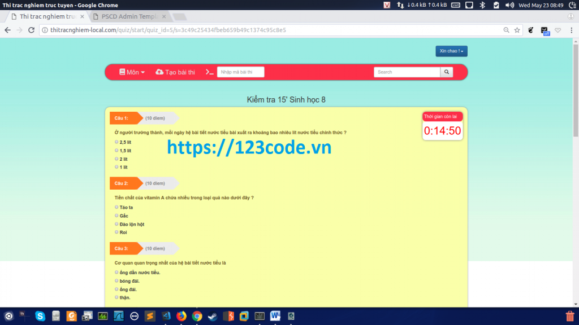Image resolution: width=579 pixels, height=325 pixels.
Task: Choose 'Gấc' as answer for Câu 2
Action: 116,216
